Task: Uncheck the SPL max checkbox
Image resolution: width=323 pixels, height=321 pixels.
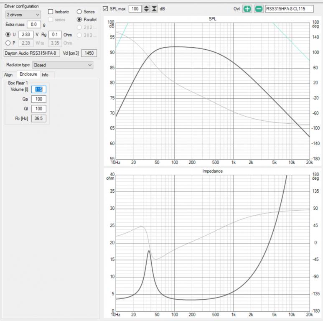Action: pyautogui.click(x=105, y=9)
